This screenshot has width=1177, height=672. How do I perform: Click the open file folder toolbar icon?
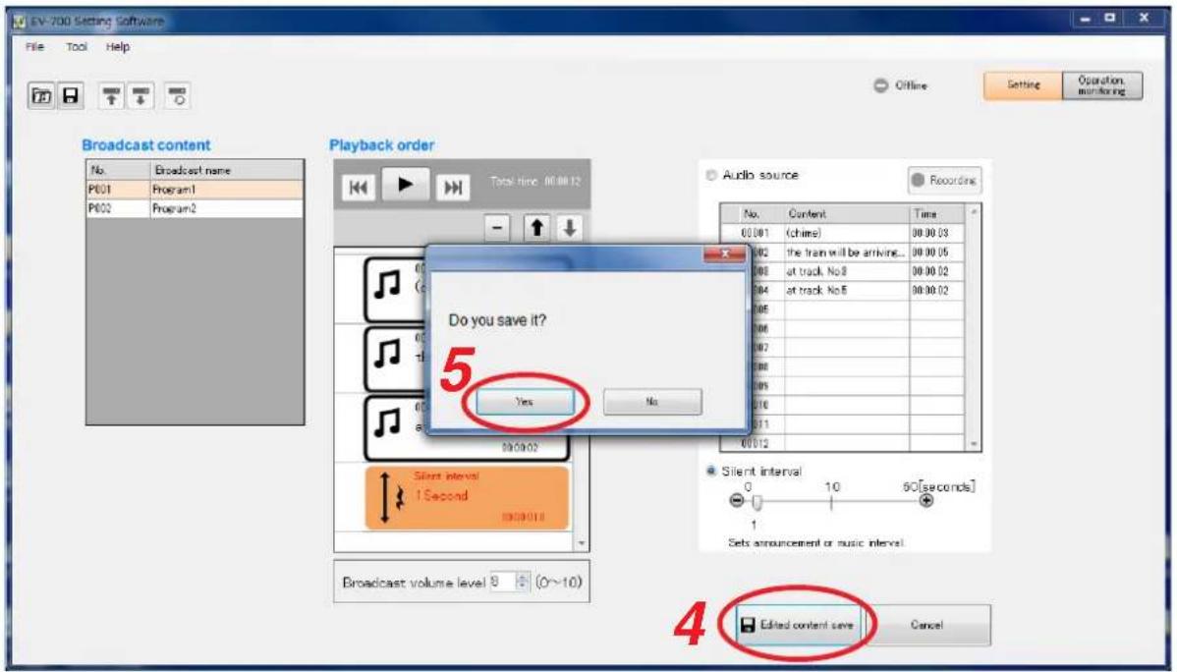coord(42,96)
